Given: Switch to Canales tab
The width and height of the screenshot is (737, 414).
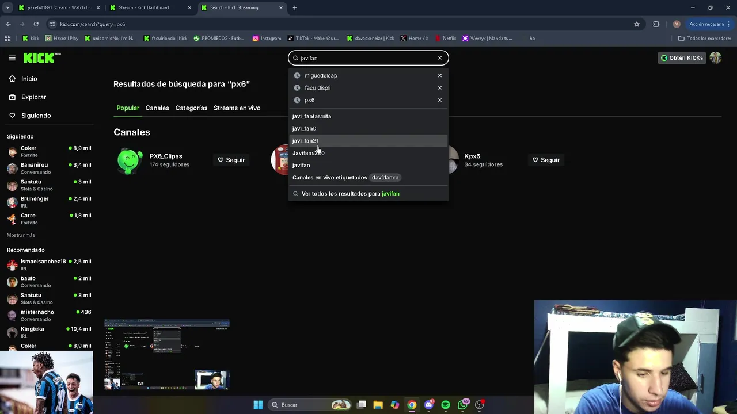Looking at the screenshot, I should pos(157,108).
